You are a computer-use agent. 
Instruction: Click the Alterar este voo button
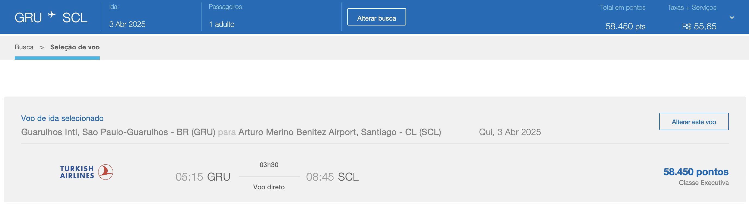(x=694, y=121)
